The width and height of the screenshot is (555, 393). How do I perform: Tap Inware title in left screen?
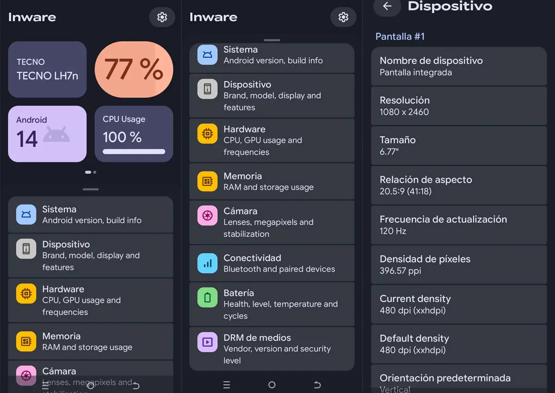coord(32,18)
